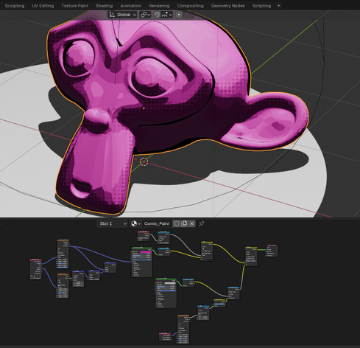
Task: Click the magenta Base Color swatch
Action: click(146, 252)
